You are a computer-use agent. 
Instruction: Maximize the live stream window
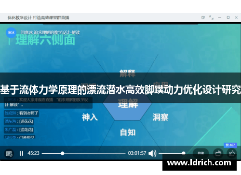(228, 17)
